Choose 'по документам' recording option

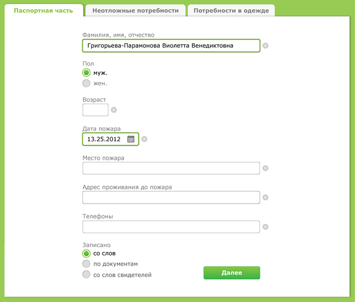[x=86, y=264]
